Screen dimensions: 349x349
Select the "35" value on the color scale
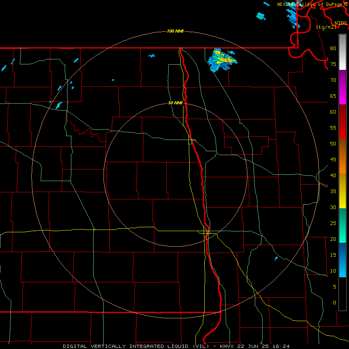(x=333, y=192)
